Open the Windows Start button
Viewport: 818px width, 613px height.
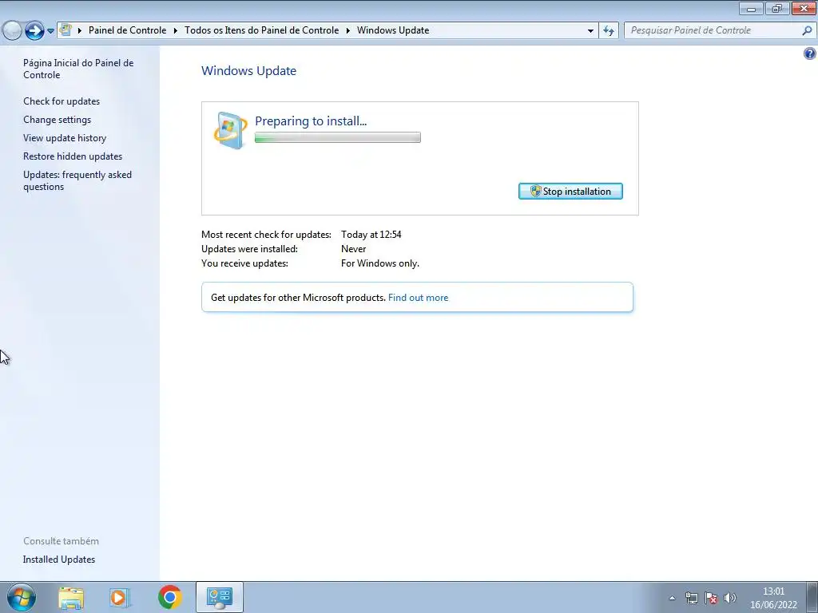point(22,597)
